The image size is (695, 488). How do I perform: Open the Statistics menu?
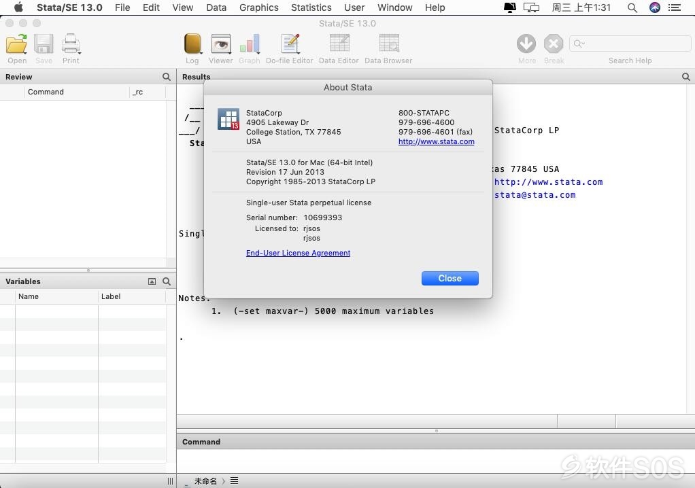(311, 7)
